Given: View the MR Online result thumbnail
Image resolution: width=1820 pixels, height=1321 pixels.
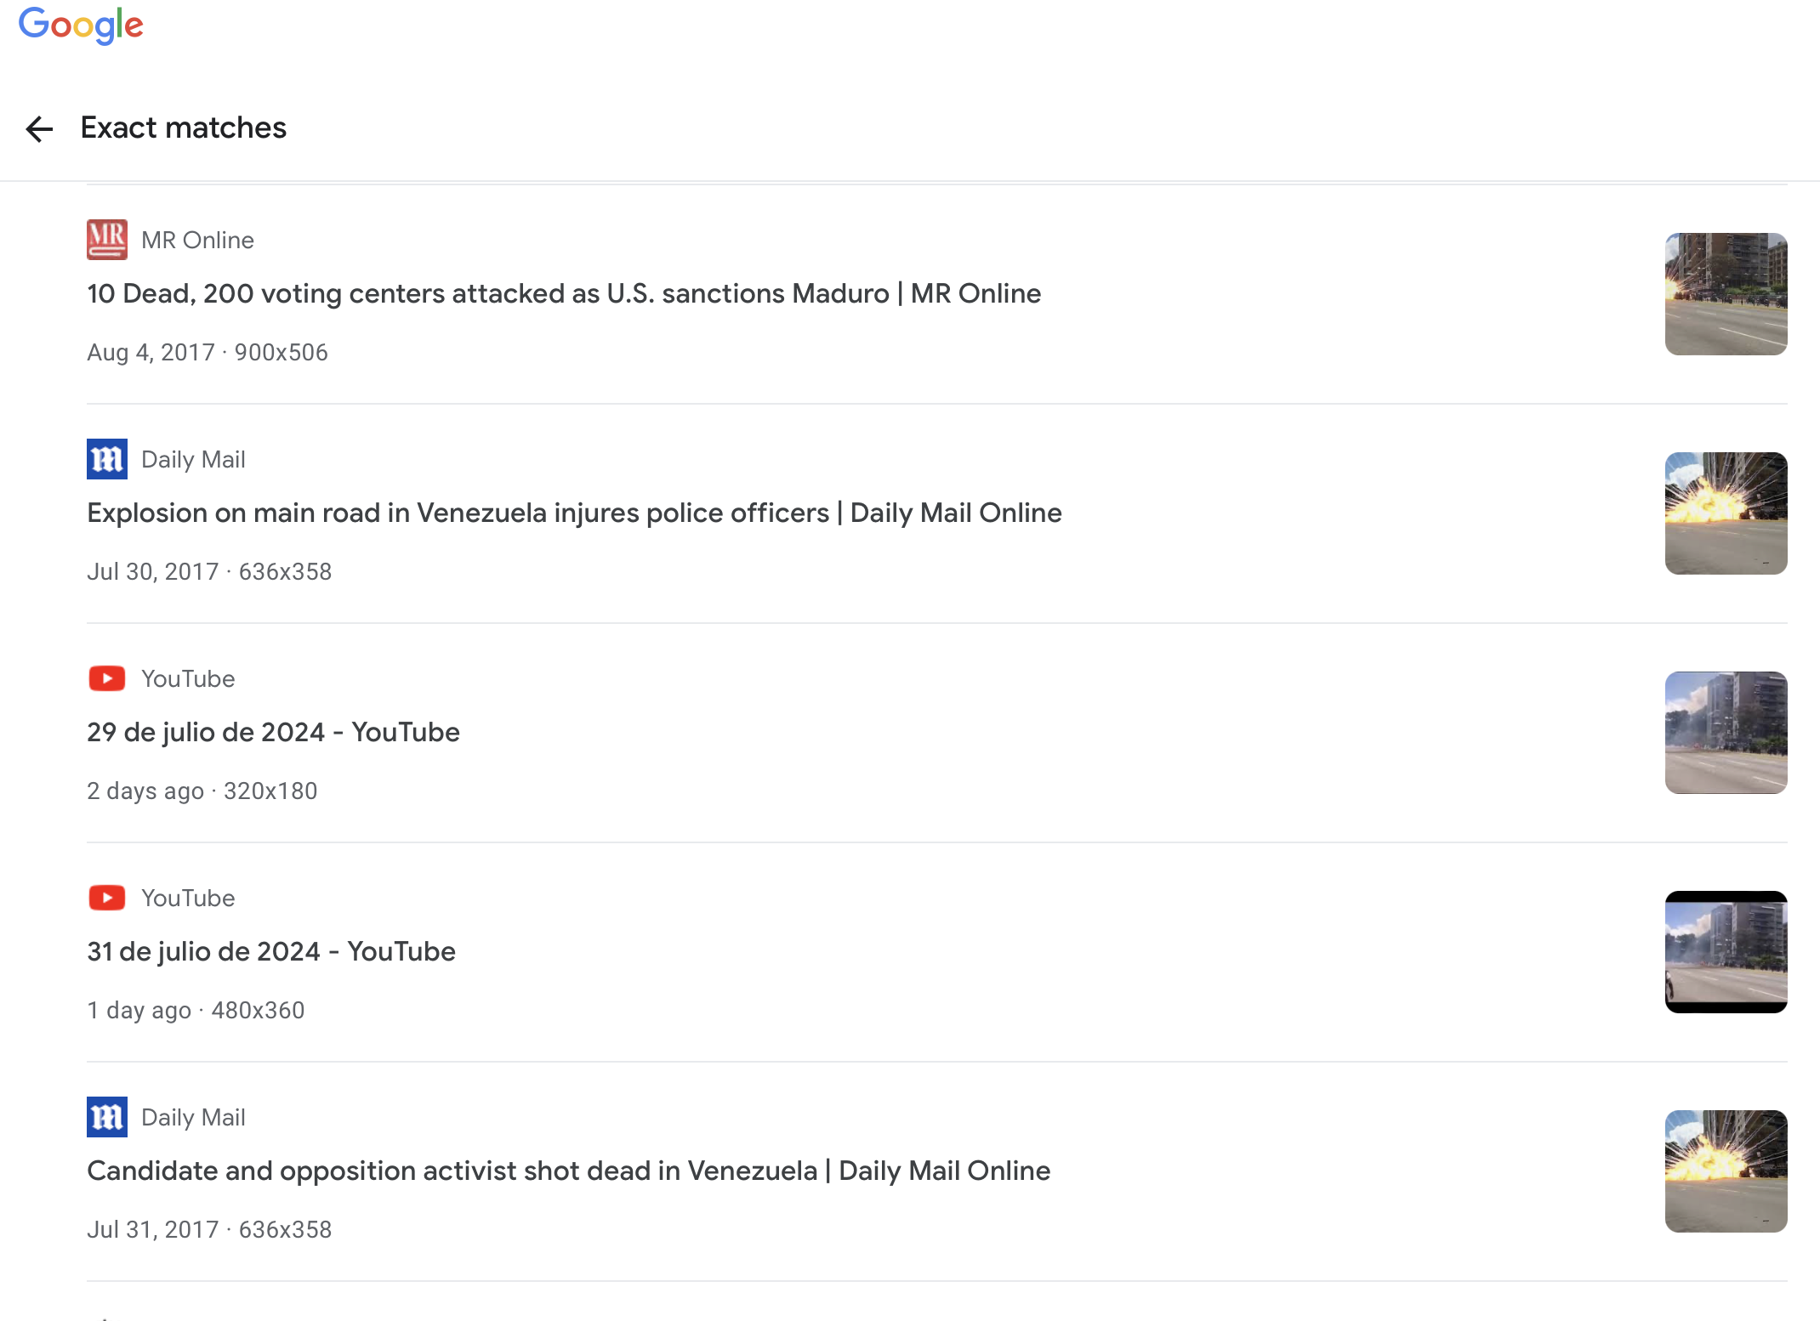Looking at the screenshot, I should pyautogui.click(x=1726, y=294).
